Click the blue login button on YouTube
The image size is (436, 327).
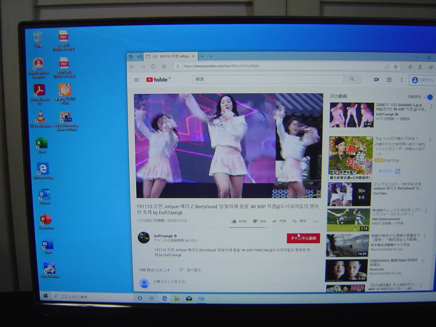(x=423, y=80)
